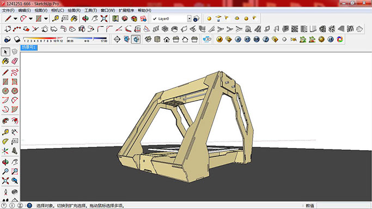
Task: Select the blue scene tab
Action: click(29, 48)
